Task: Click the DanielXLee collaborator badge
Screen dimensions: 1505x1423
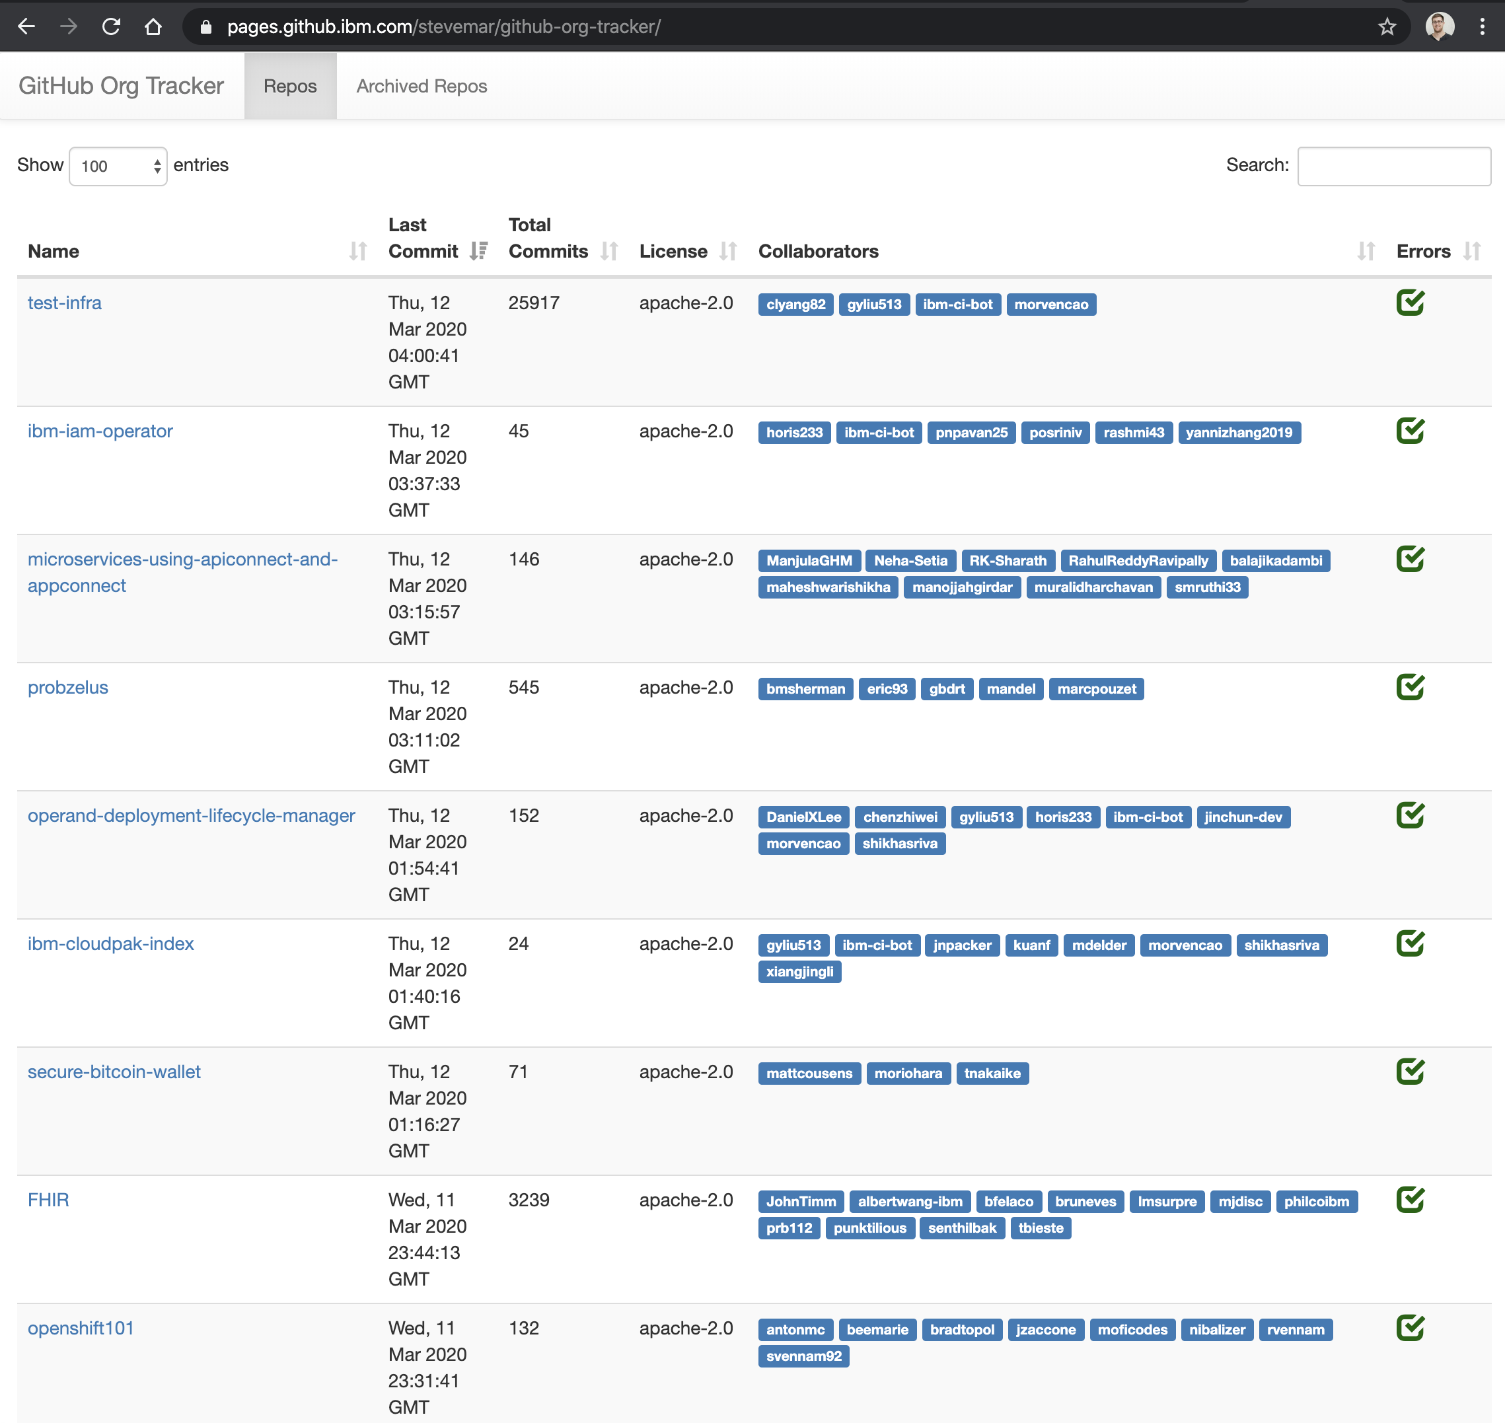Action: [x=803, y=817]
